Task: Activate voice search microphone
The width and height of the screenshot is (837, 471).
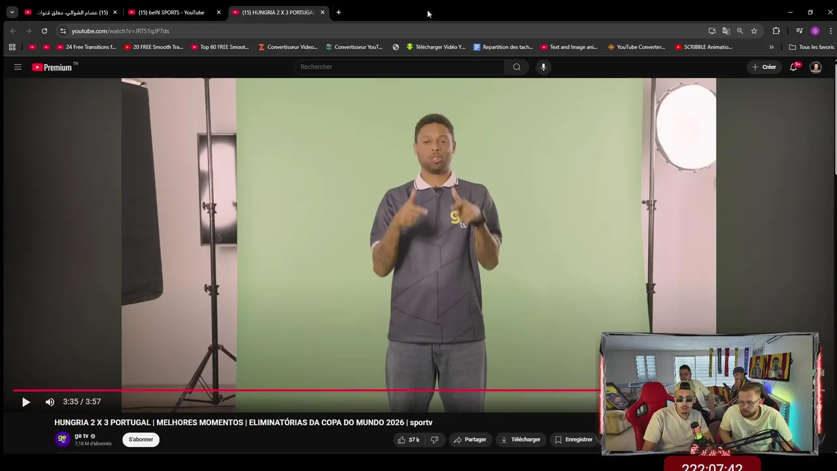Action: 543,67
